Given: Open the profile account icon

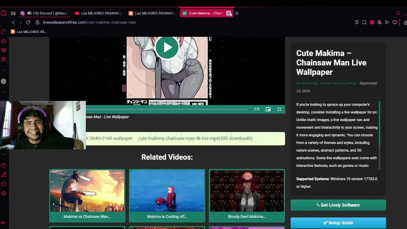Looking at the screenshot, I should tap(405, 22).
